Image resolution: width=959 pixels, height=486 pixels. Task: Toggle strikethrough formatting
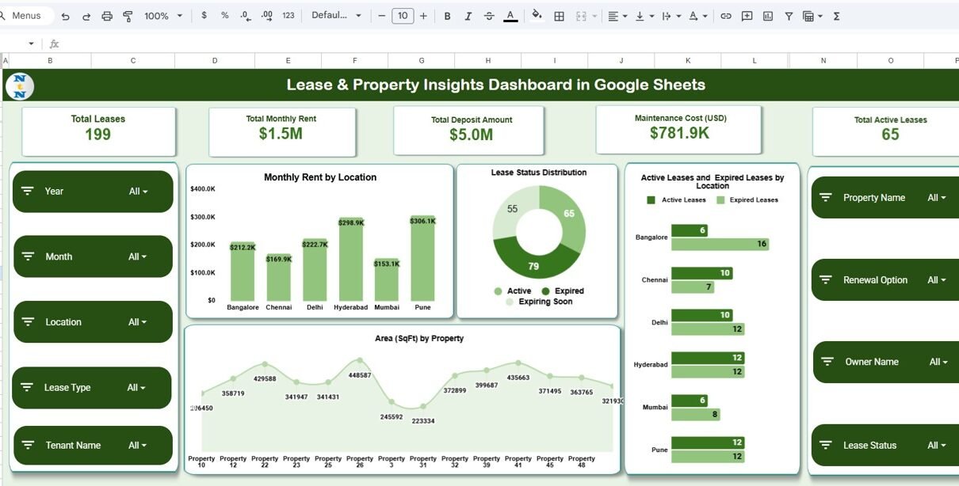pyautogui.click(x=489, y=16)
